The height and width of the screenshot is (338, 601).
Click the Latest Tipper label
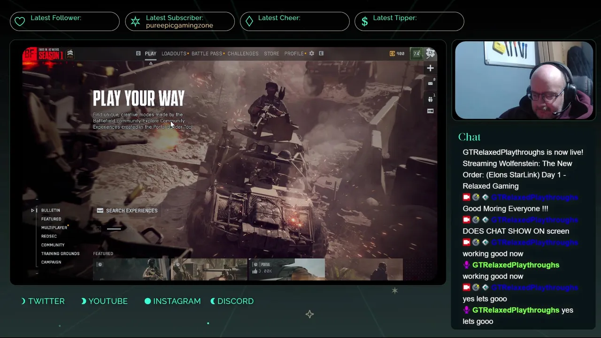(x=395, y=18)
